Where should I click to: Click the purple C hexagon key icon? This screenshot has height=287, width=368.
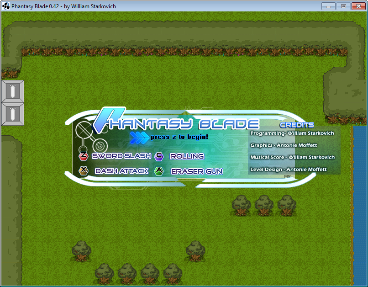pyautogui.click(x=159, y=156)
